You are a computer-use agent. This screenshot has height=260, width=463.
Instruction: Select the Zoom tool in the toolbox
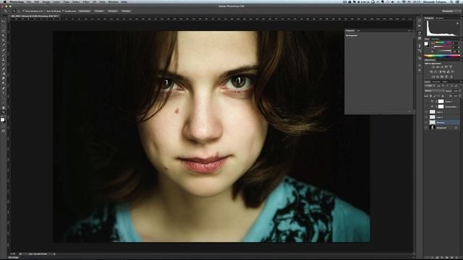(x=4, y=113)
